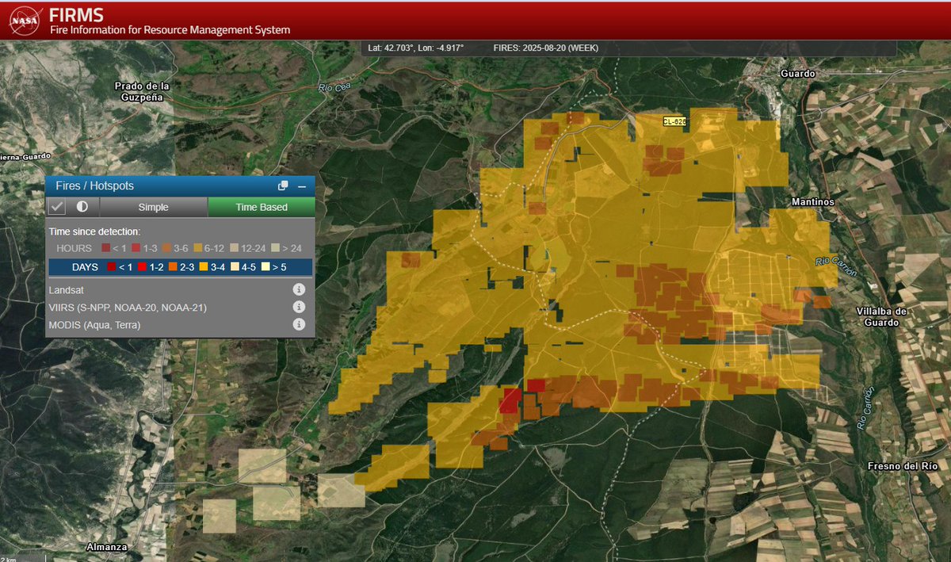
Task: Click the VIIRS (S-NPP, NOAA-20, NOAA-21) label
Action: (x=128, y=308)
